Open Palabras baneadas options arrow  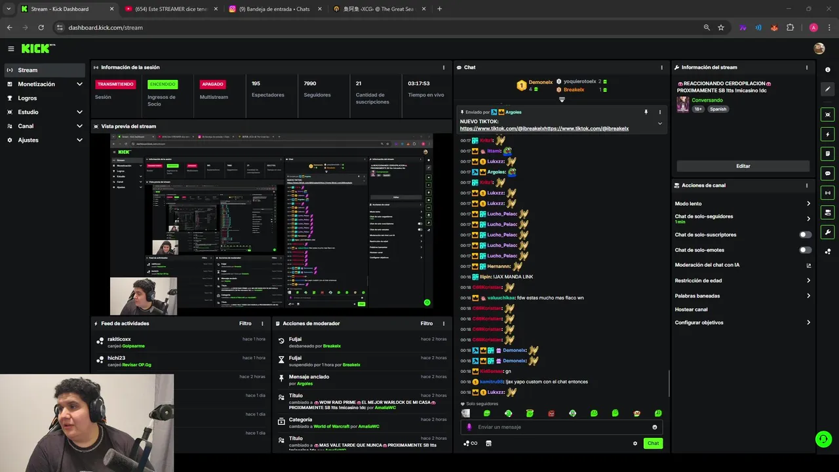pos(808,296)
